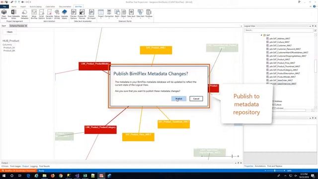Open the Windows Start menu
Image resolution: width=318 pixels, height=179 pixels.
pyautogui.click(x=3, y=176)
